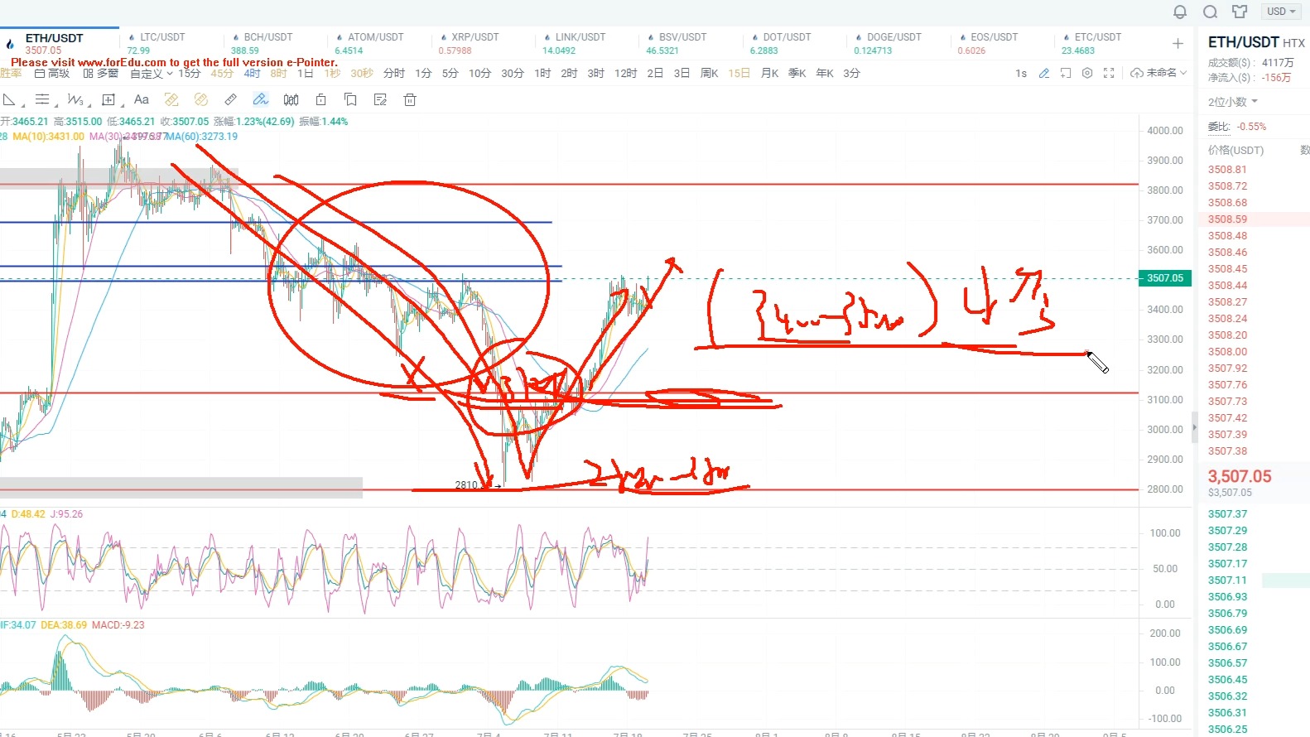Switch to the LTC/USDT tab
The width and height of the screenshot is (1310, 737).
(x=162, y=37)
